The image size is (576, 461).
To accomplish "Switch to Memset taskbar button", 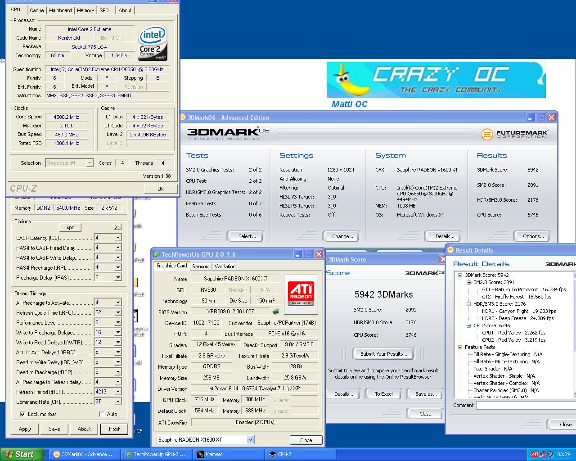I will point(229,454).
